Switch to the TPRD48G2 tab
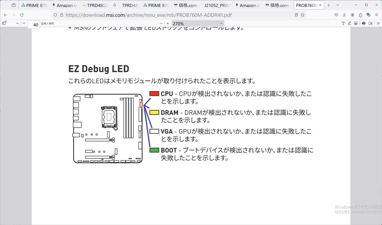This screenshot has height=225, width=382. tap(95, 5)
